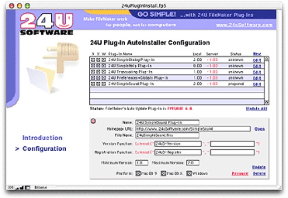Click the Update All link
The height and width of the screenshot is (198, 288).
(256, 109)
